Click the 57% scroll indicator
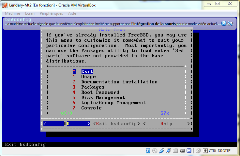This screenshot has height=156, width=240. point(165,113)
